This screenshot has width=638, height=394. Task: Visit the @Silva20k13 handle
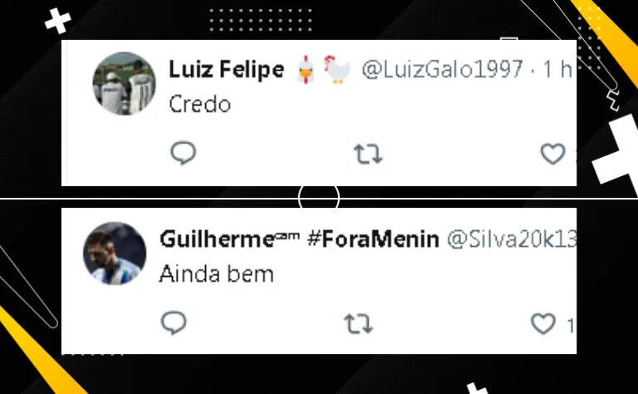point(512,239)
